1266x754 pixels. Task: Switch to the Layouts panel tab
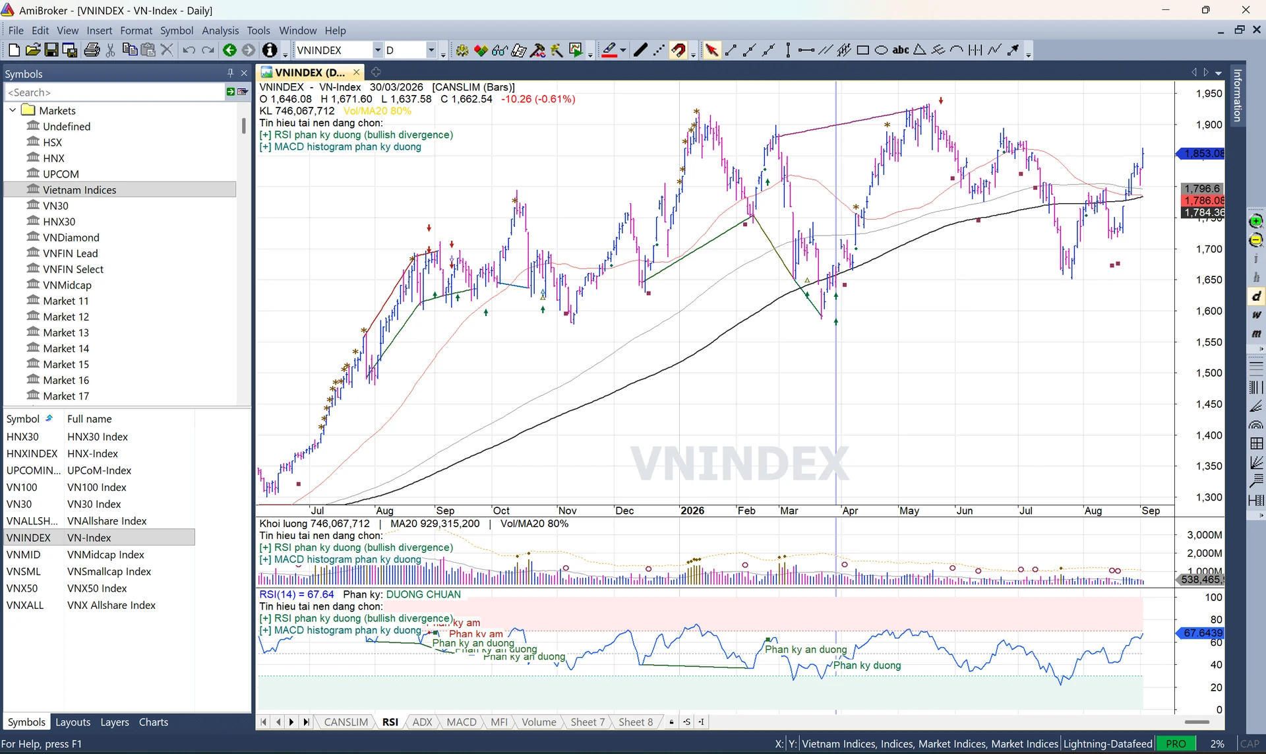[73, 722]
